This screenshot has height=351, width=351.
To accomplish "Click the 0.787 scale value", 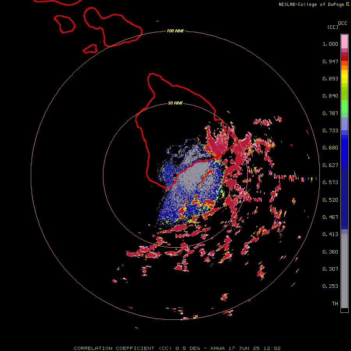I will click(330, 113).
